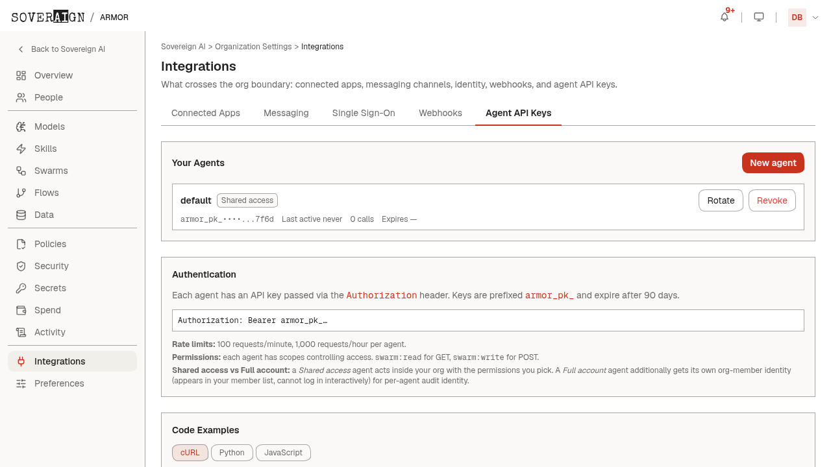The height and width of the screenshot is (467, 831).
Task: Show the JavaScript code example
Action: coord(283,453)
